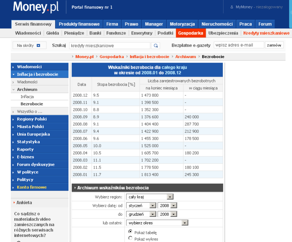
Task: Open the end year 2008 dropdown
Action: [167, 214]
